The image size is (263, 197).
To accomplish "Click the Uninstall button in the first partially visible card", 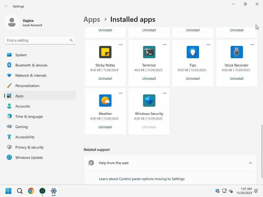I will point(105,30).
